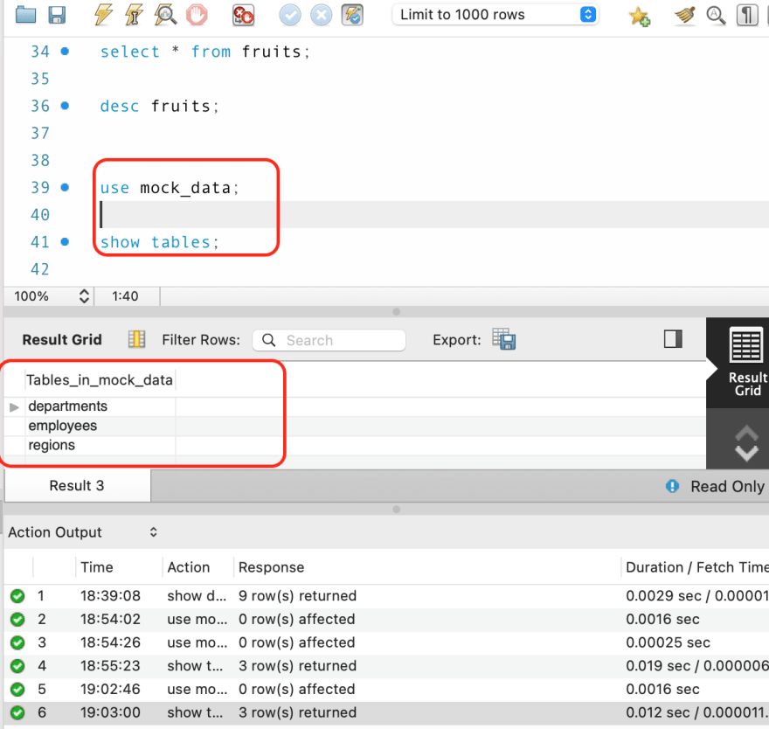Place cursor in 'show tables;' line
Image resolution: width=769 pixels, height=729 pixels.
tap(159, 242)
